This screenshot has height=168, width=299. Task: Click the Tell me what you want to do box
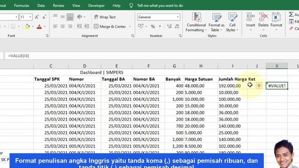coord(160,6)
